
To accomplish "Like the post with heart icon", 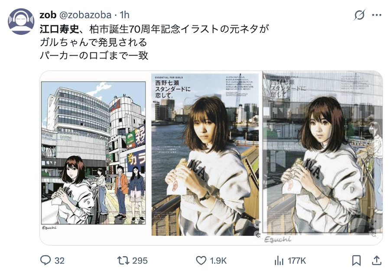I will [x=201, y=261].
